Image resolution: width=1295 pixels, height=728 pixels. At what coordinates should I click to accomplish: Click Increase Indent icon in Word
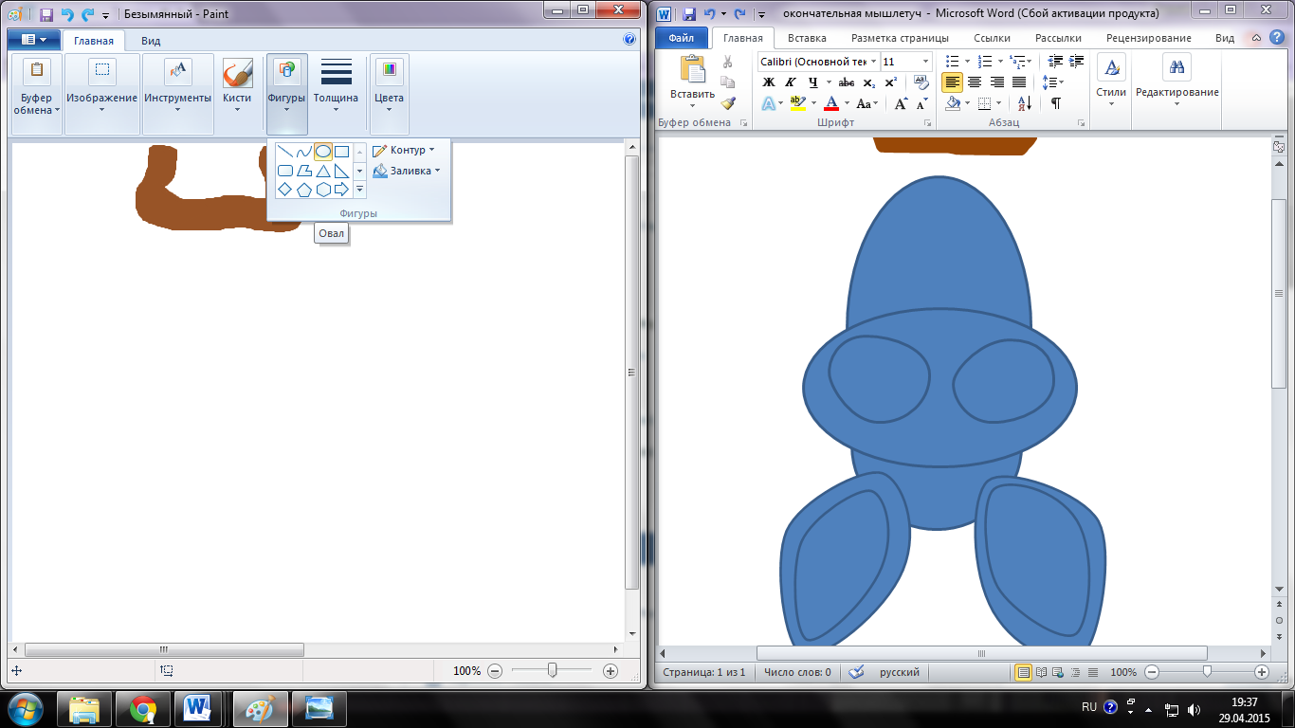(x=1077, y=61)
